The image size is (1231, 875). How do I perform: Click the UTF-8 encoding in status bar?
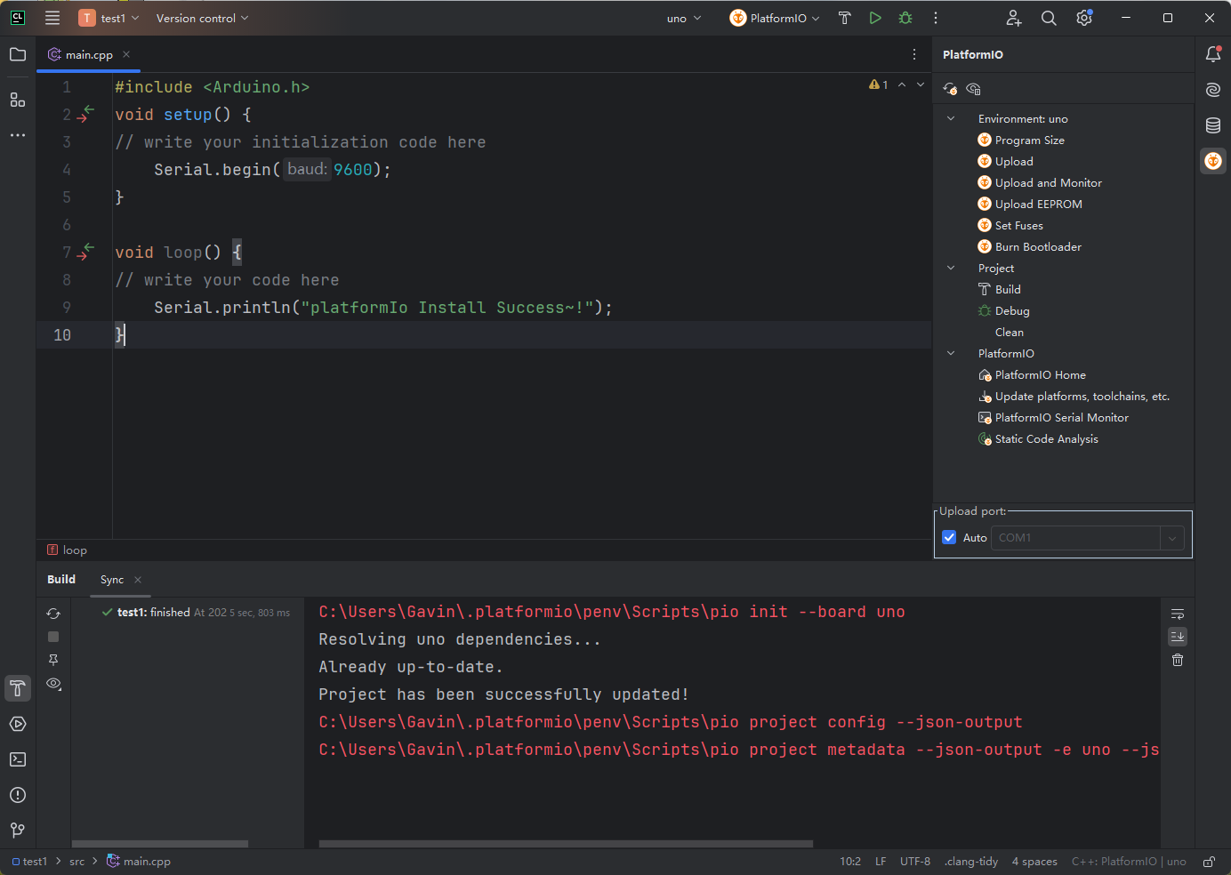(x=914, y=861)
